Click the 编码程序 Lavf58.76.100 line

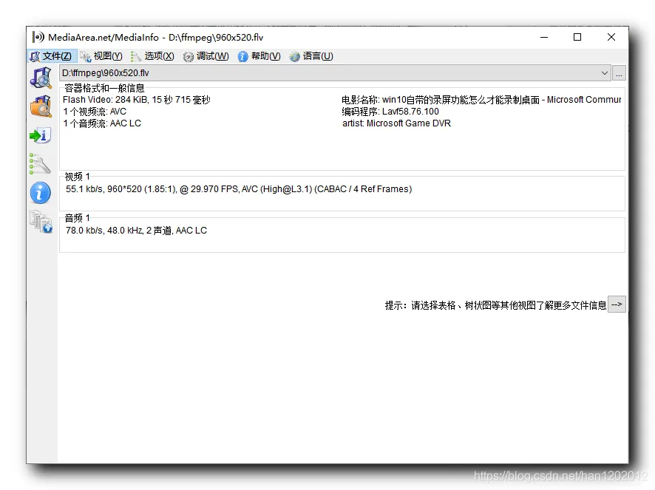tap(390, 112)
